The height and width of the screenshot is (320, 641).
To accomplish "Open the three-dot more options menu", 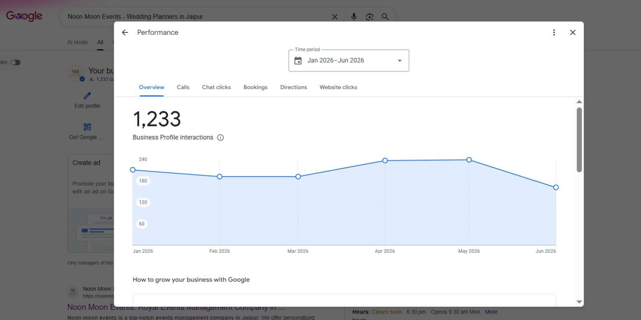I will 554,32.
